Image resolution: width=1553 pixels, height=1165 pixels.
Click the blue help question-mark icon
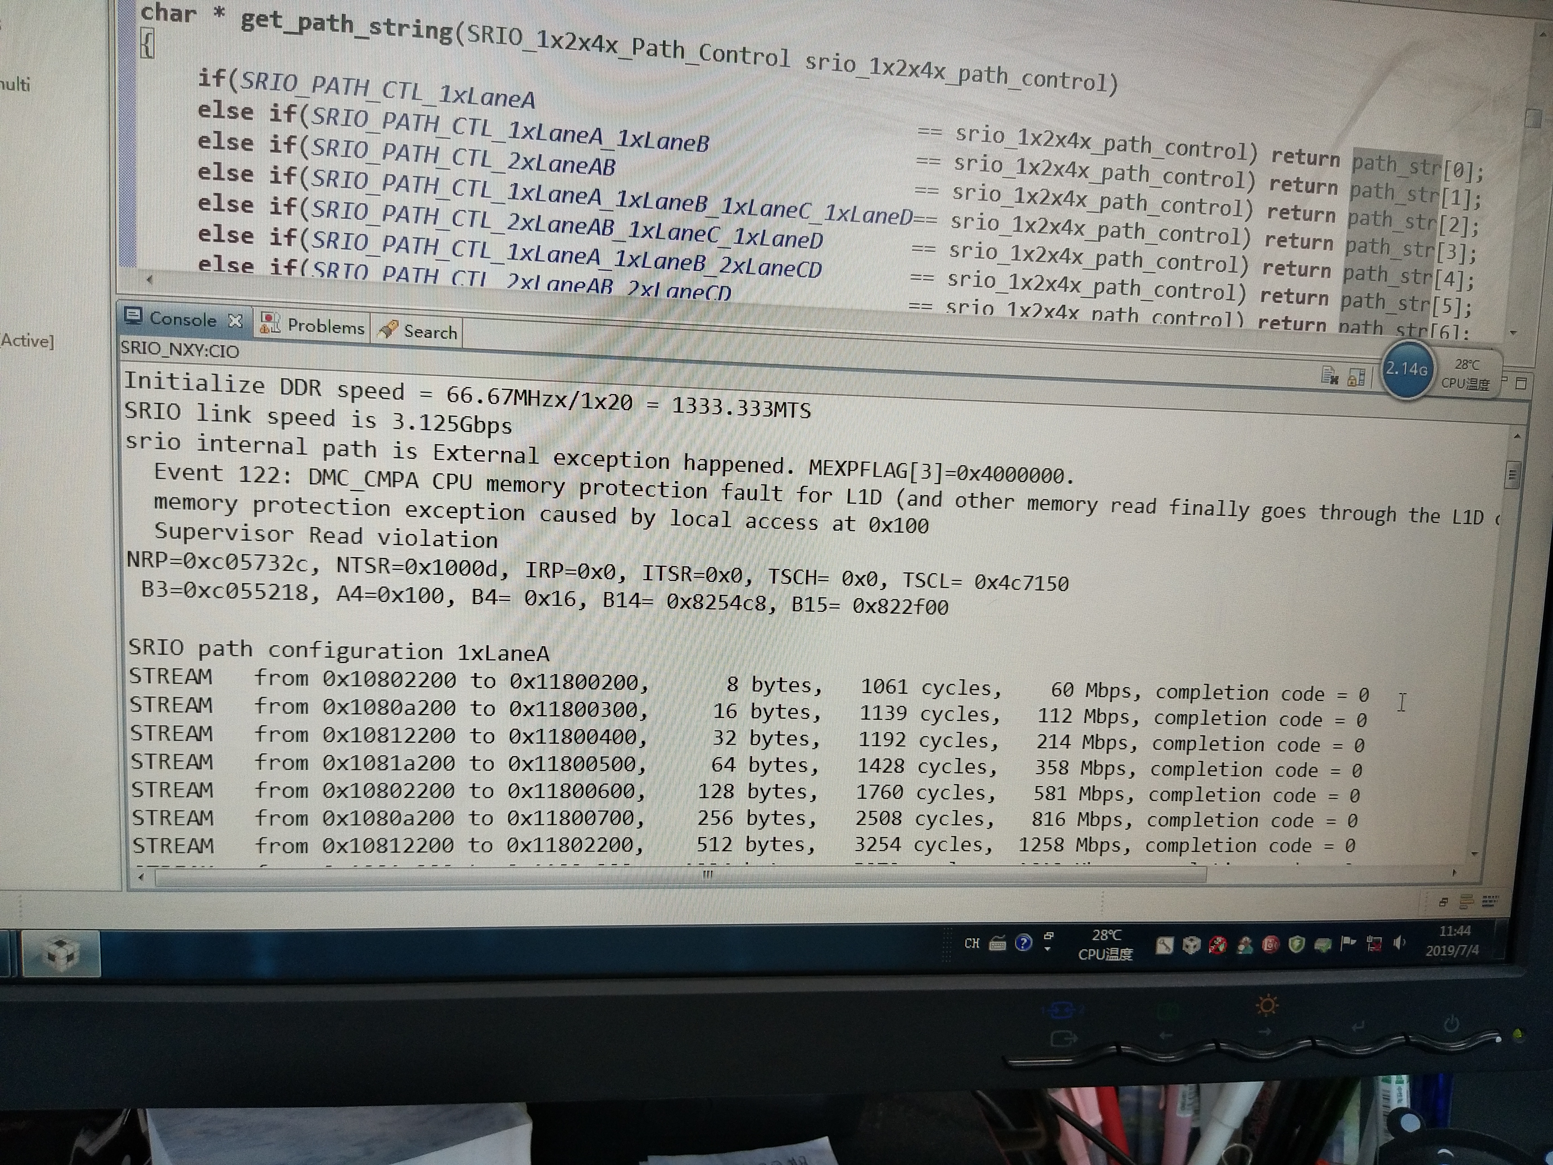click(x=1023, y=943)
